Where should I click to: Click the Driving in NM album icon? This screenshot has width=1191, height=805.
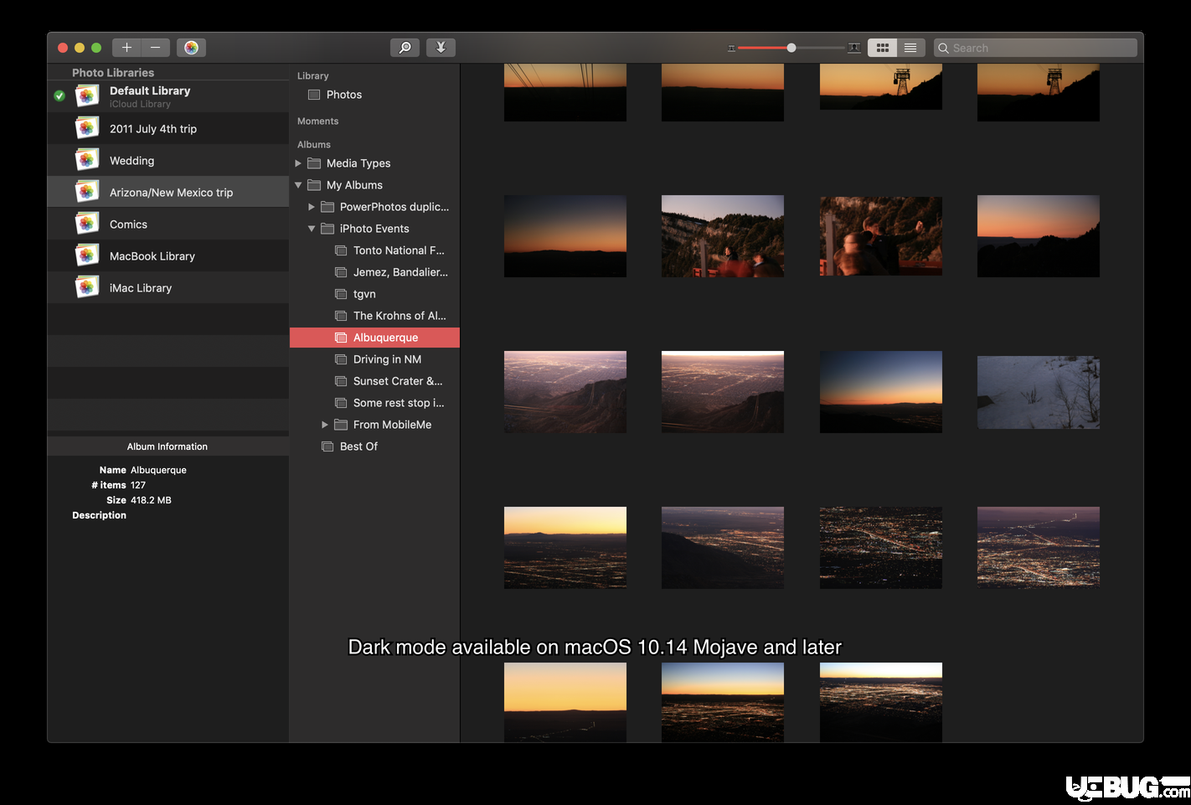point(341,359)
